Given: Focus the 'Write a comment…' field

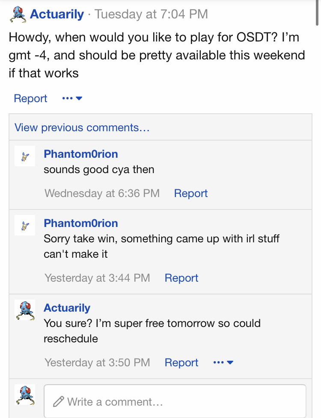Looking at the screenshot, I should (x=175, y=401).
